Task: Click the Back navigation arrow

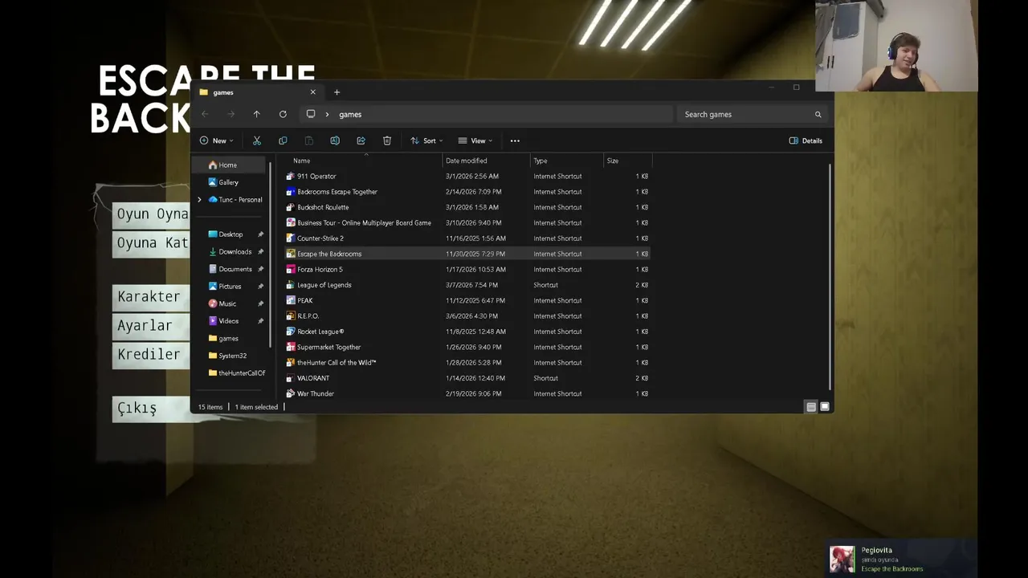Action: coord(205,114)
